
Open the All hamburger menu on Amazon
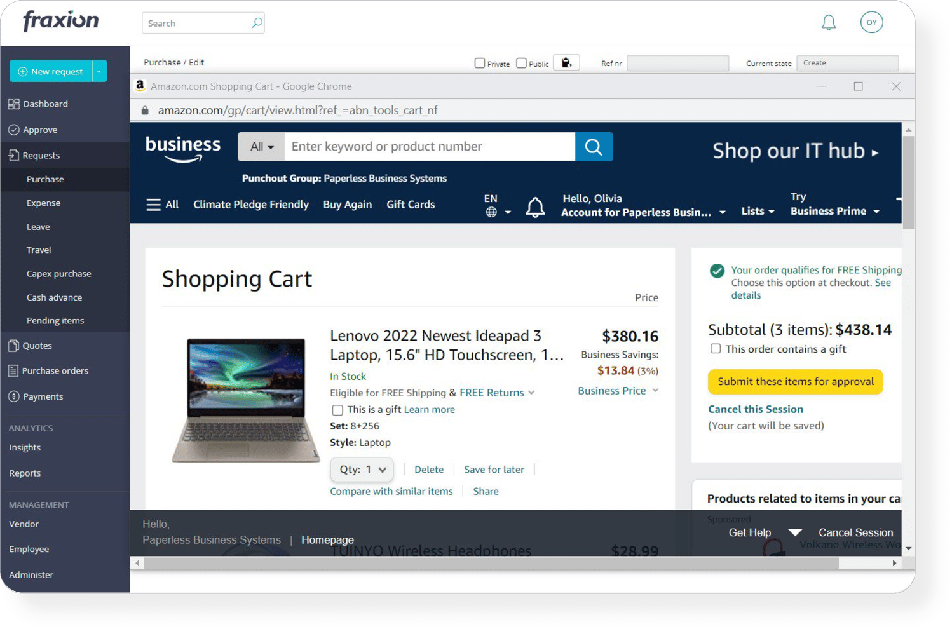click(153, 205)
